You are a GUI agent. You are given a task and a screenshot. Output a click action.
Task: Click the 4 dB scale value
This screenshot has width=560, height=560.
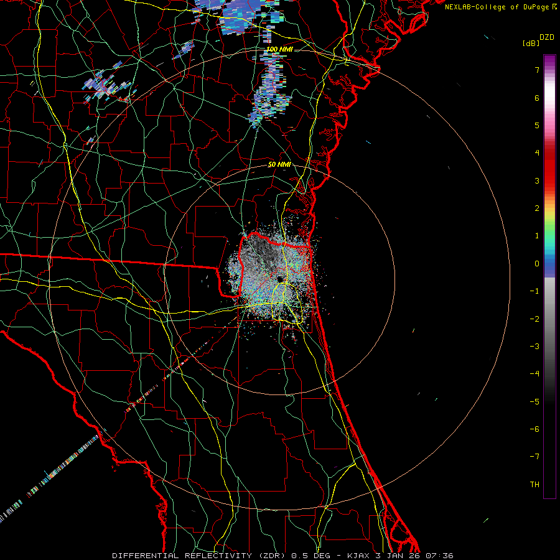point(537,153)
